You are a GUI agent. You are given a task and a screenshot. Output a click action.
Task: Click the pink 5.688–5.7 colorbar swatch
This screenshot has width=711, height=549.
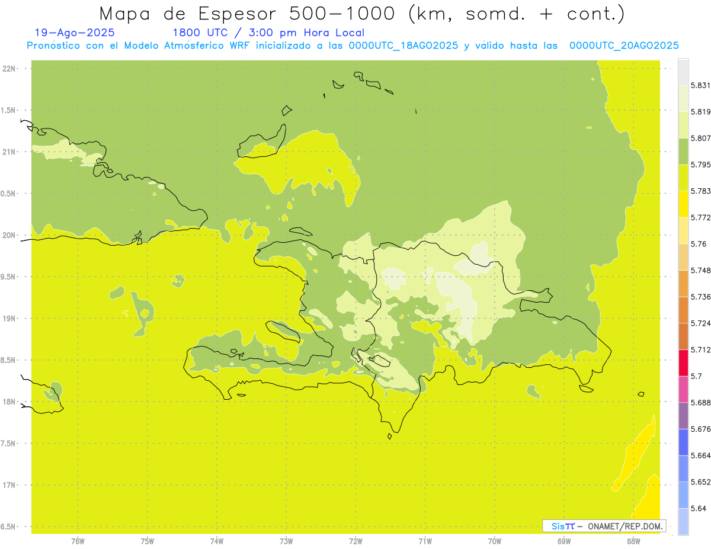(683, 389)
